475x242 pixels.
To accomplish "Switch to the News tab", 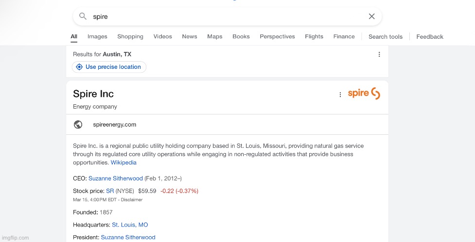I will click(x=190, y=36).
